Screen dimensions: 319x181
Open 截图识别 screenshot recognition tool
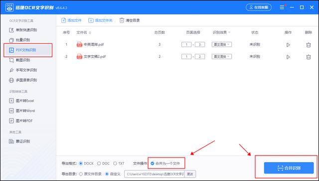click(23, 60)
